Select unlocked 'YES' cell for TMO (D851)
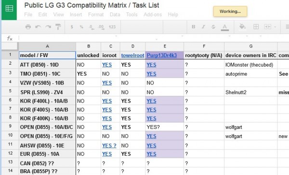 [x=89, y=74]
